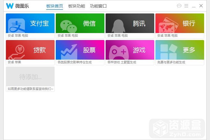Viewport: 210px width, 140px height.
Task: Click 各种游戏 土豪图生成 caption
Action: pos(122,62)
